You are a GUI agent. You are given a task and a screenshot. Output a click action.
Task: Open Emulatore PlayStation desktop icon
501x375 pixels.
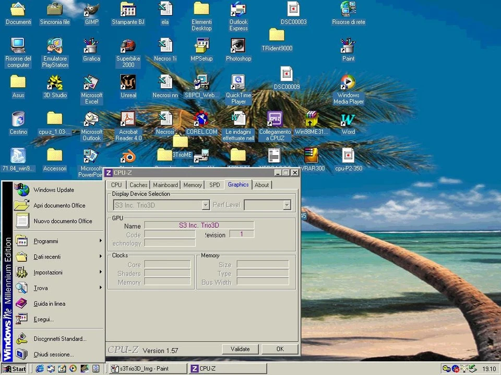coord(55,46)
